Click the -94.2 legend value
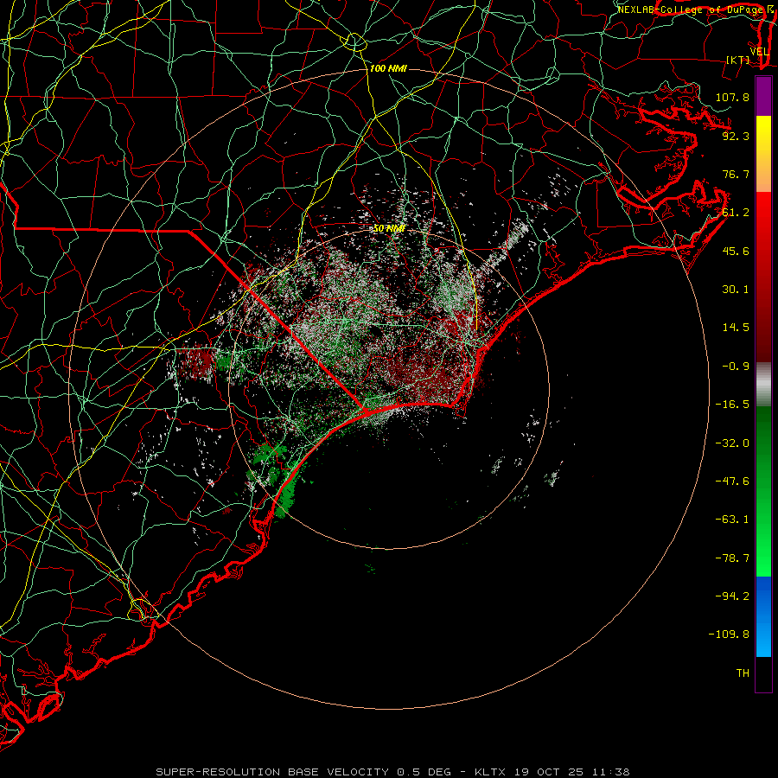Screen dimensions: 778x778 [x=732, y=596]
